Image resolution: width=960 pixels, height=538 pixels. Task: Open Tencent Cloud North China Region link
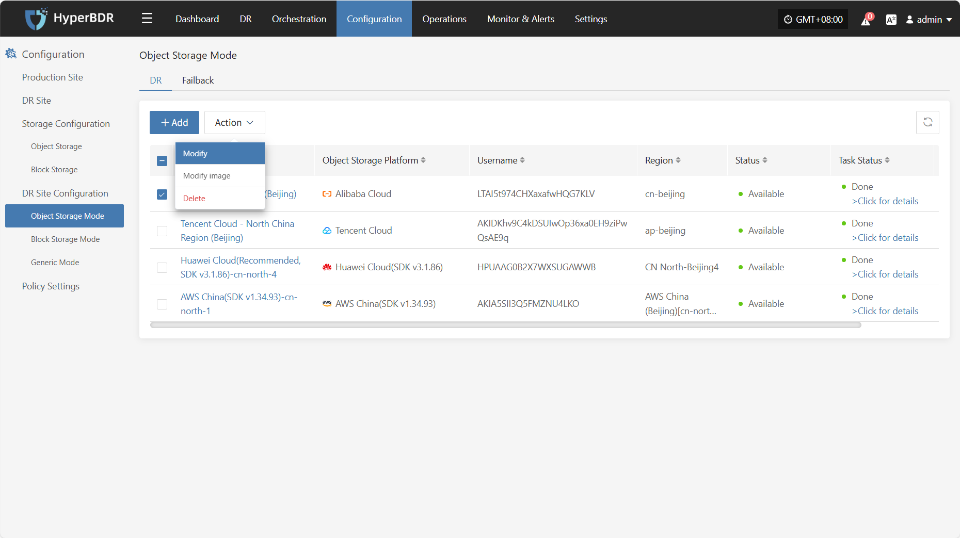[x=237, y=231]
